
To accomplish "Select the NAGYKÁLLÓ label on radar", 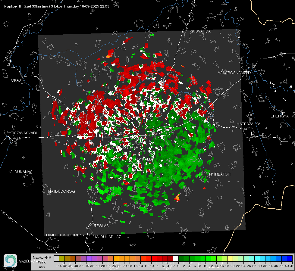I will coord(141,159).
